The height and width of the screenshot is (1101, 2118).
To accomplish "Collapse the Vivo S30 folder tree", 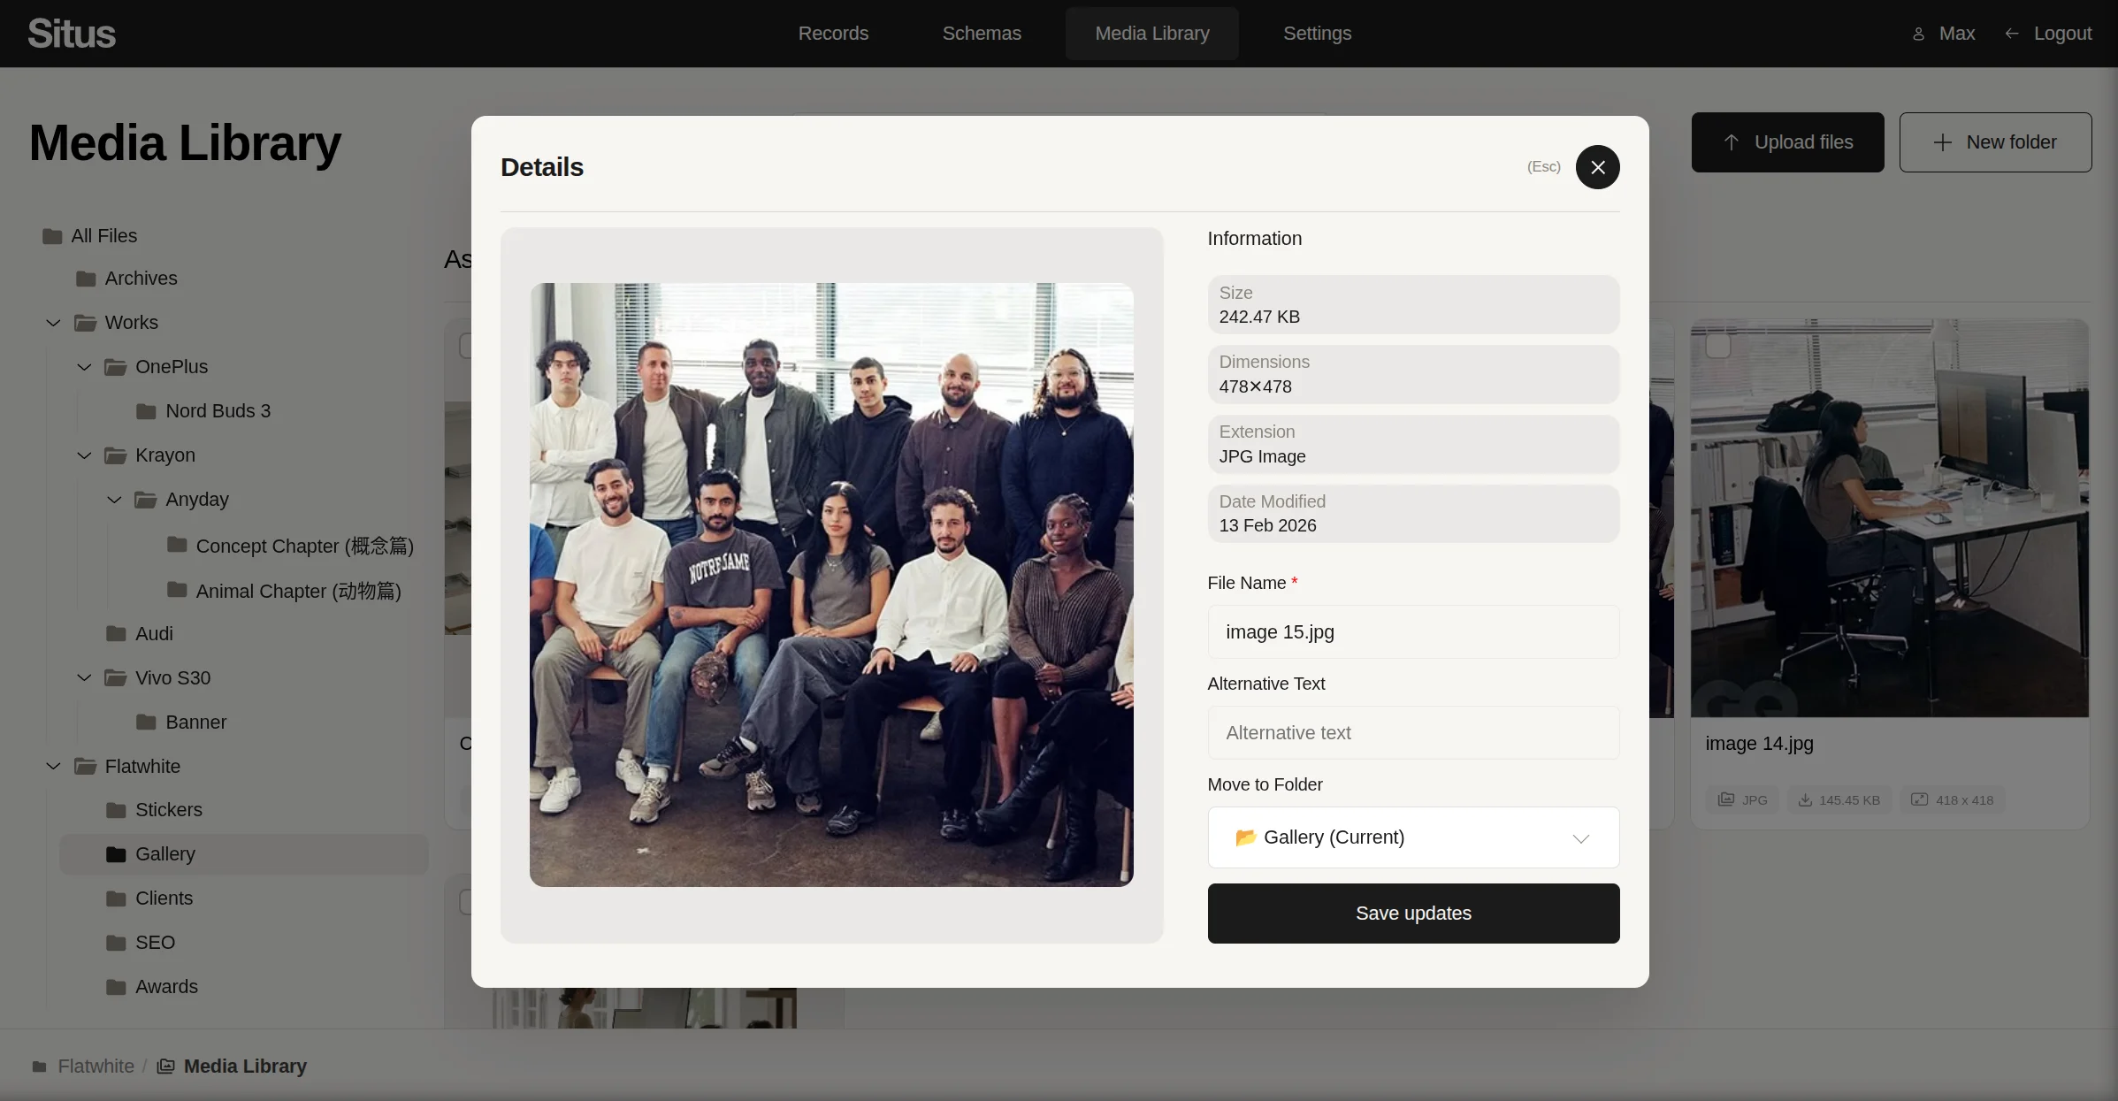I will pyautogui.click(x=85, y=677).
